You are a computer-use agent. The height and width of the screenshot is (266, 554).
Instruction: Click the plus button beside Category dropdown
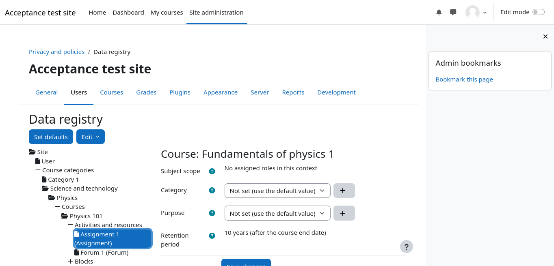click(344, 191)
